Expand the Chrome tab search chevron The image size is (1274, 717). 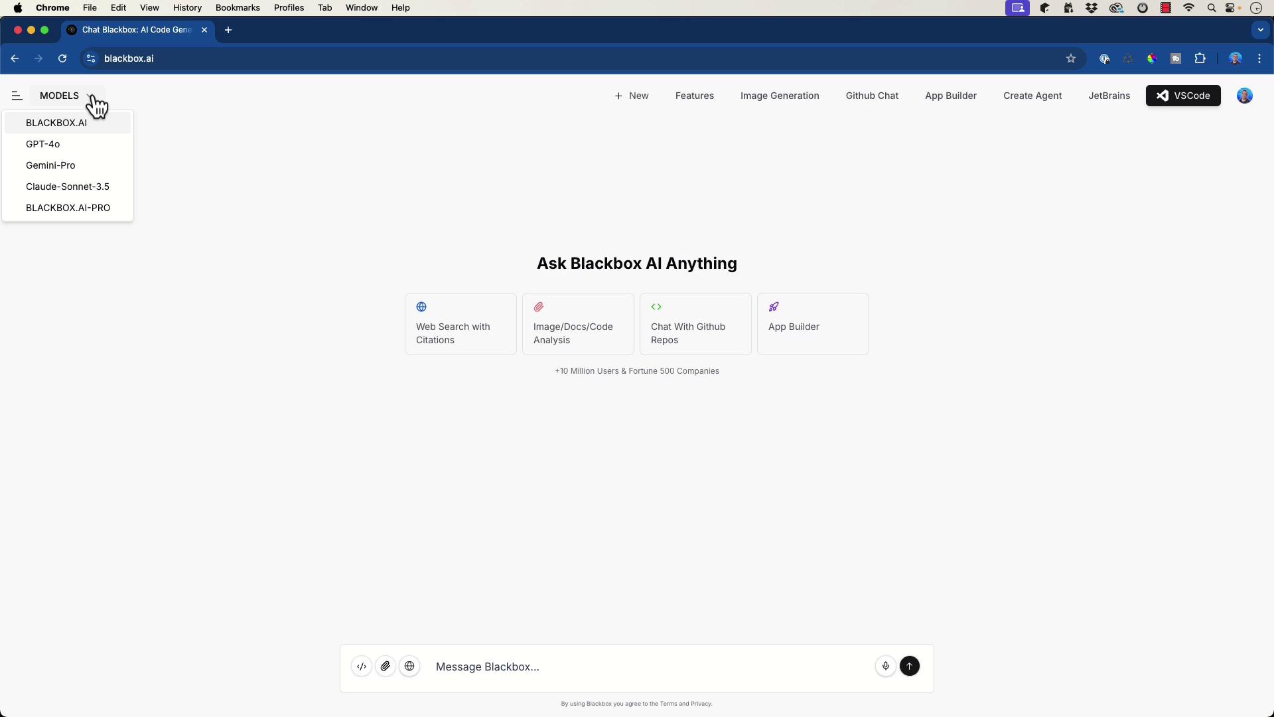pyautogui.click(x=1260, y=30)
